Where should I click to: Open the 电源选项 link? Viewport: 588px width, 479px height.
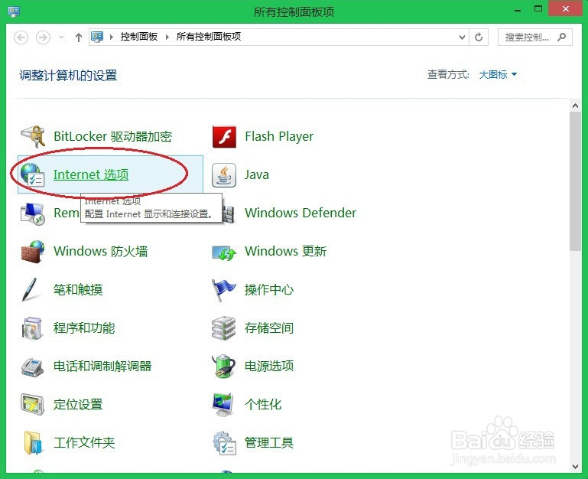click(269, 367)
